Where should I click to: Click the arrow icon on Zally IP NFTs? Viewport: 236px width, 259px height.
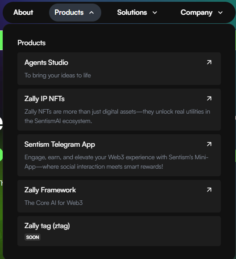pyautogui.click(x=209, y=98)
